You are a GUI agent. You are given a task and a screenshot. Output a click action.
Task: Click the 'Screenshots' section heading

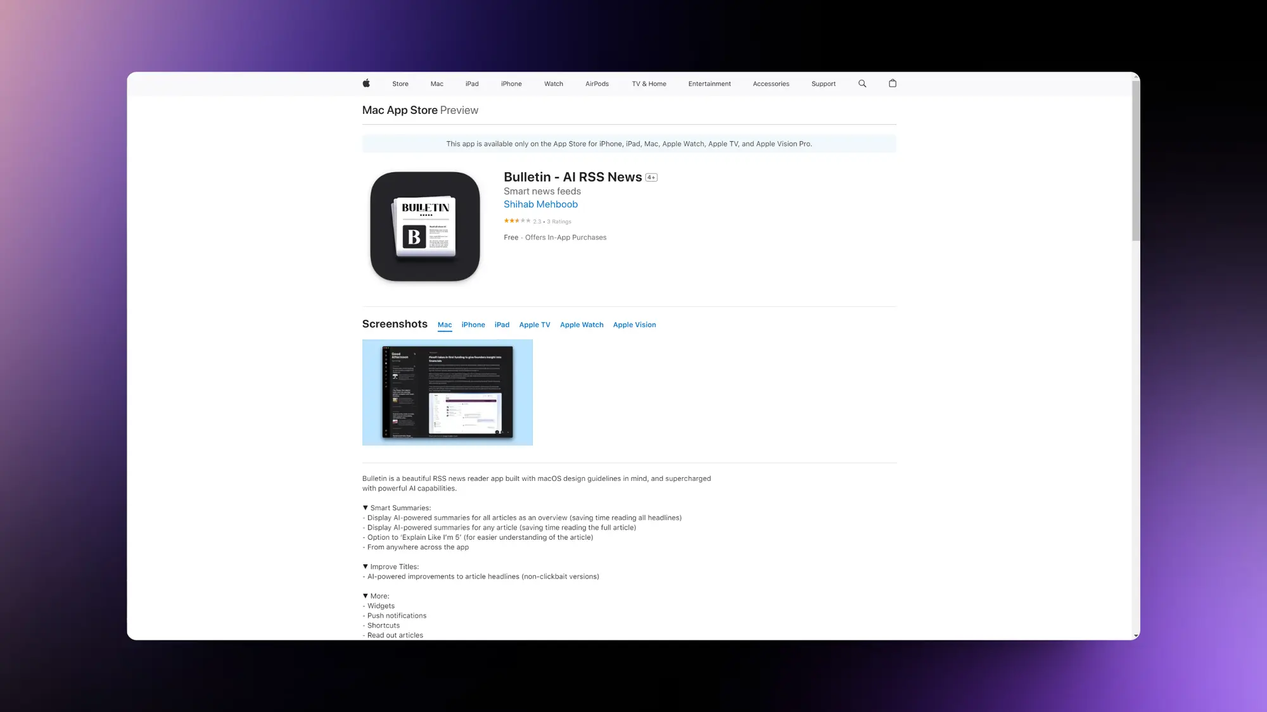click(x=395, y=324)
